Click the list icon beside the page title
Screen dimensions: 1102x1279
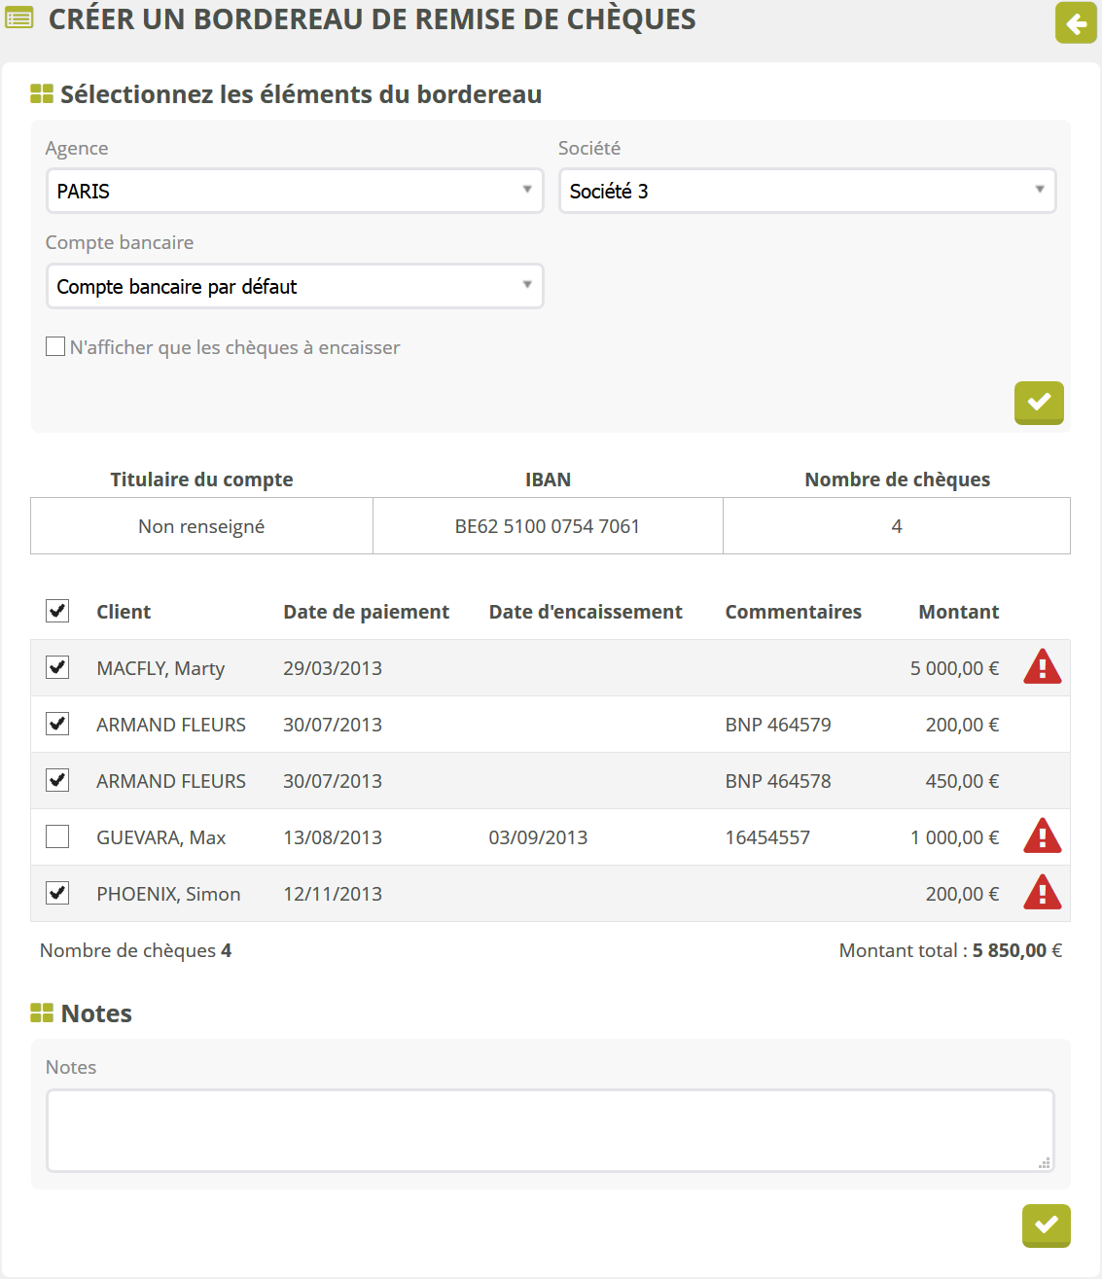[18, 18]
